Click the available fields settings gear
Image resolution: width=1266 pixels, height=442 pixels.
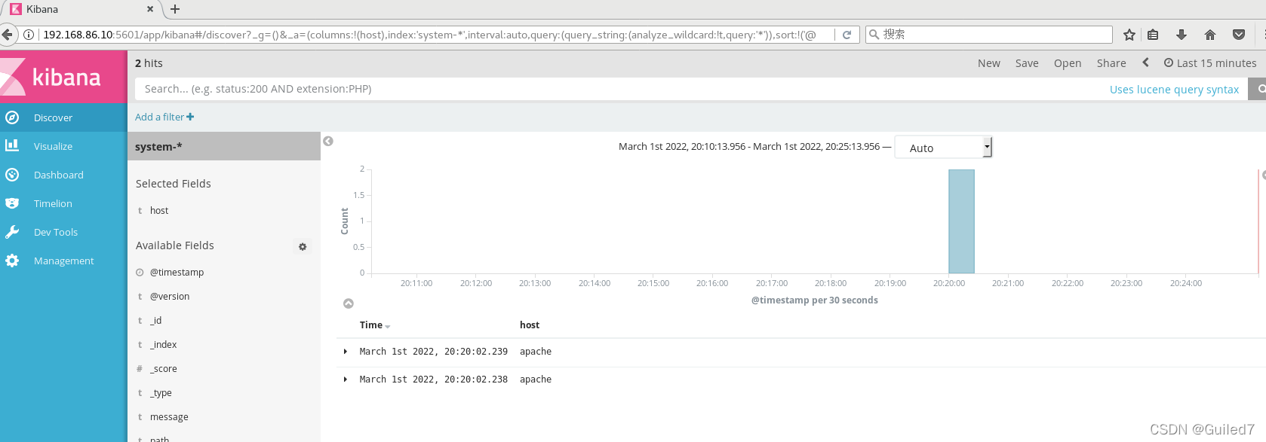coord(303,246)
